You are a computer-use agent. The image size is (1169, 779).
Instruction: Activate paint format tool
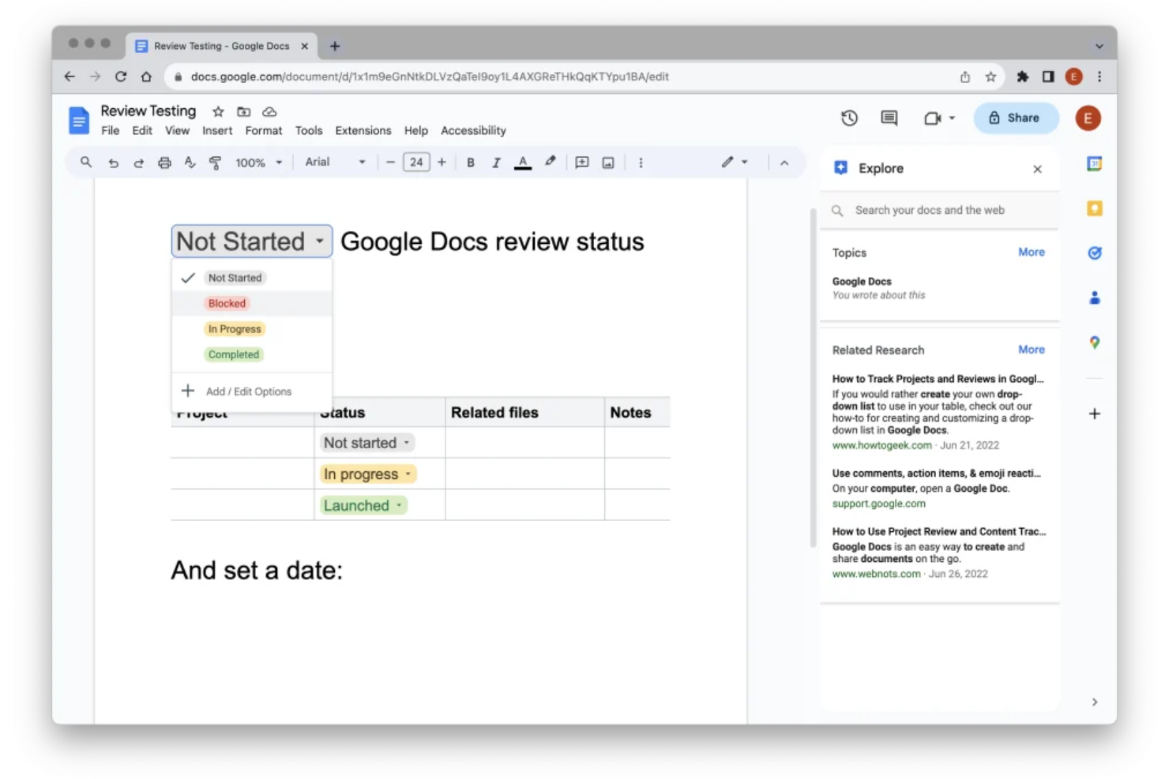tap(215, 163)
